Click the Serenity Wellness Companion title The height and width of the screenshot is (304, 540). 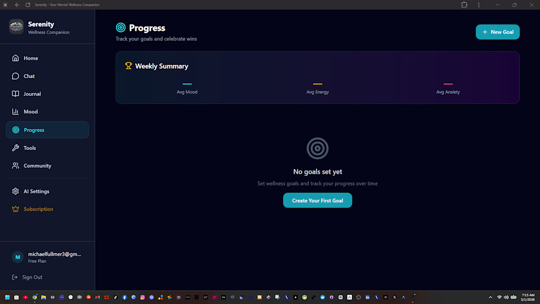[x=49, y=28]
